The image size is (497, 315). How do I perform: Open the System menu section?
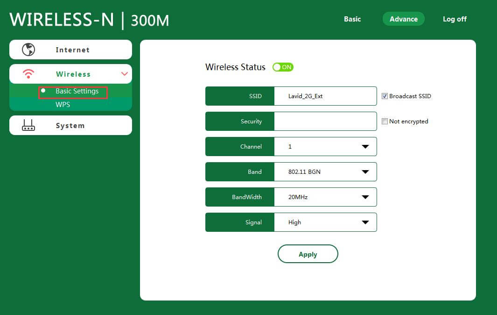coord(70,125)
